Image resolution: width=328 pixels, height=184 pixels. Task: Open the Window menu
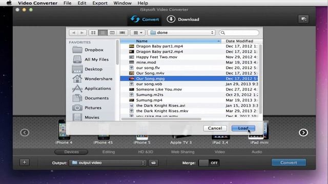122,3
